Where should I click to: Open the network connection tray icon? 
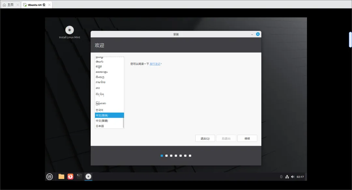287,177
